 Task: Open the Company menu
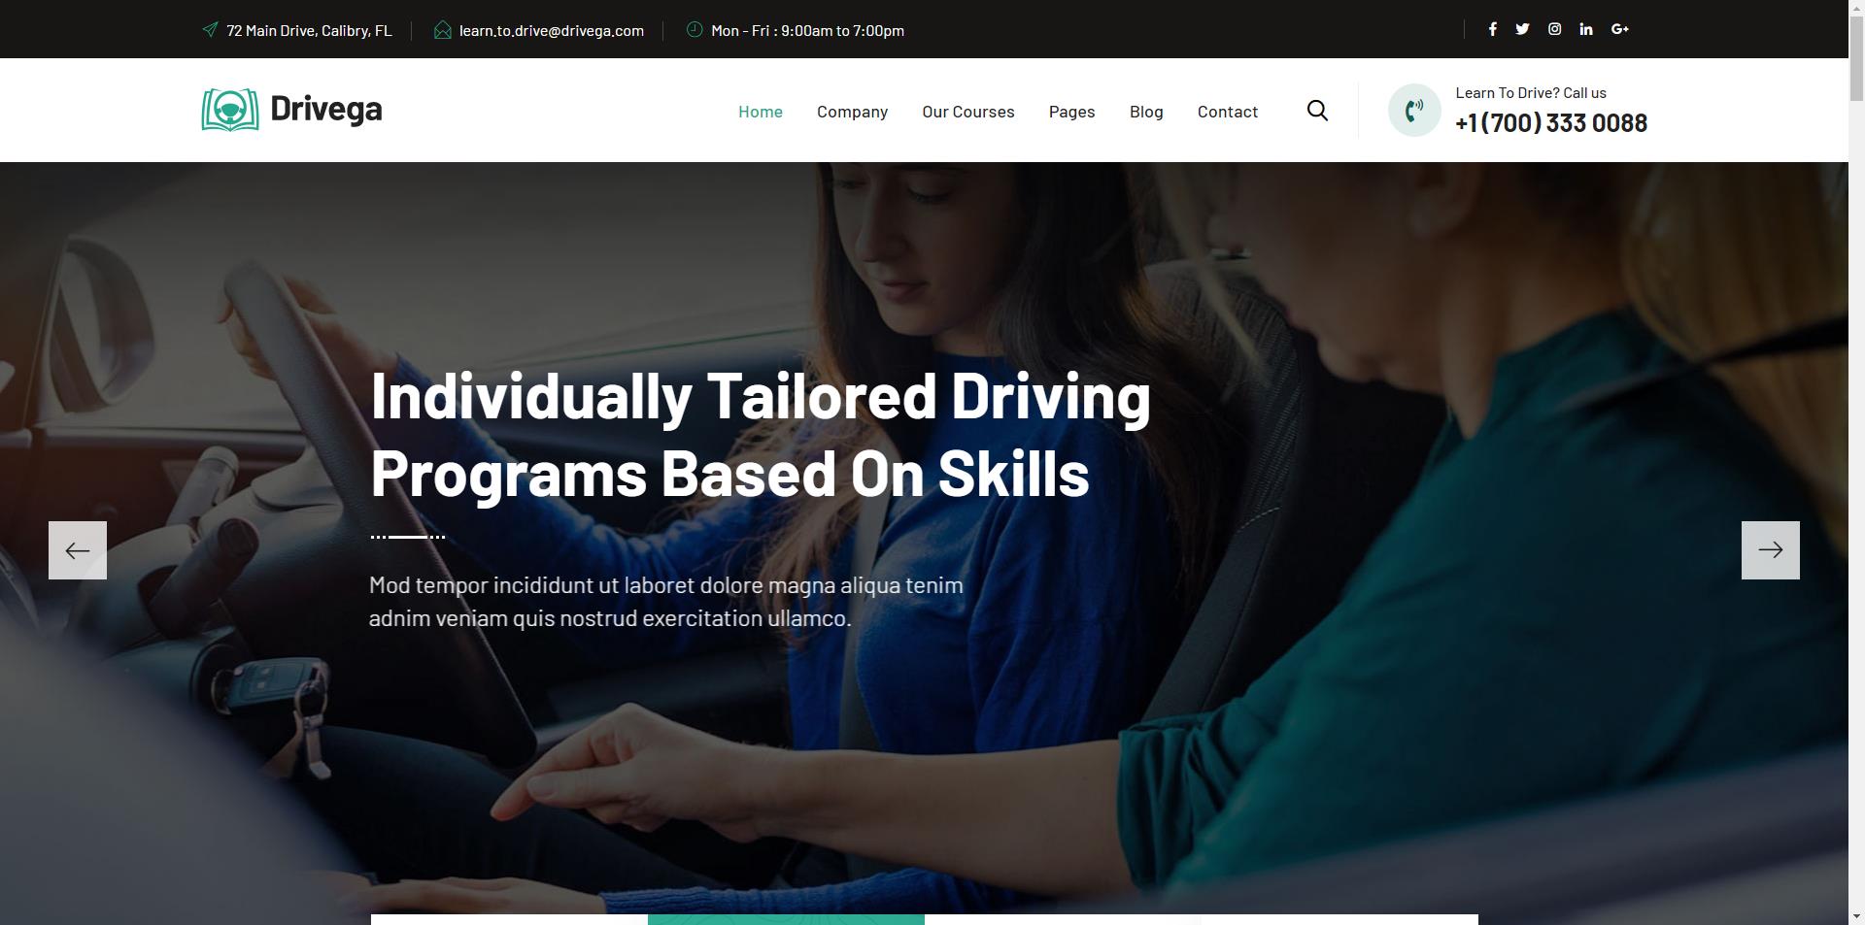coord(852,112)
